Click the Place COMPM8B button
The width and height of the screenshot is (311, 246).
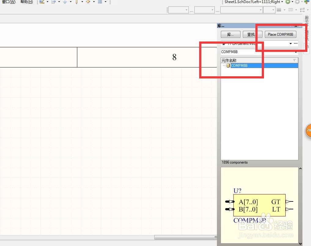[280, 34]
